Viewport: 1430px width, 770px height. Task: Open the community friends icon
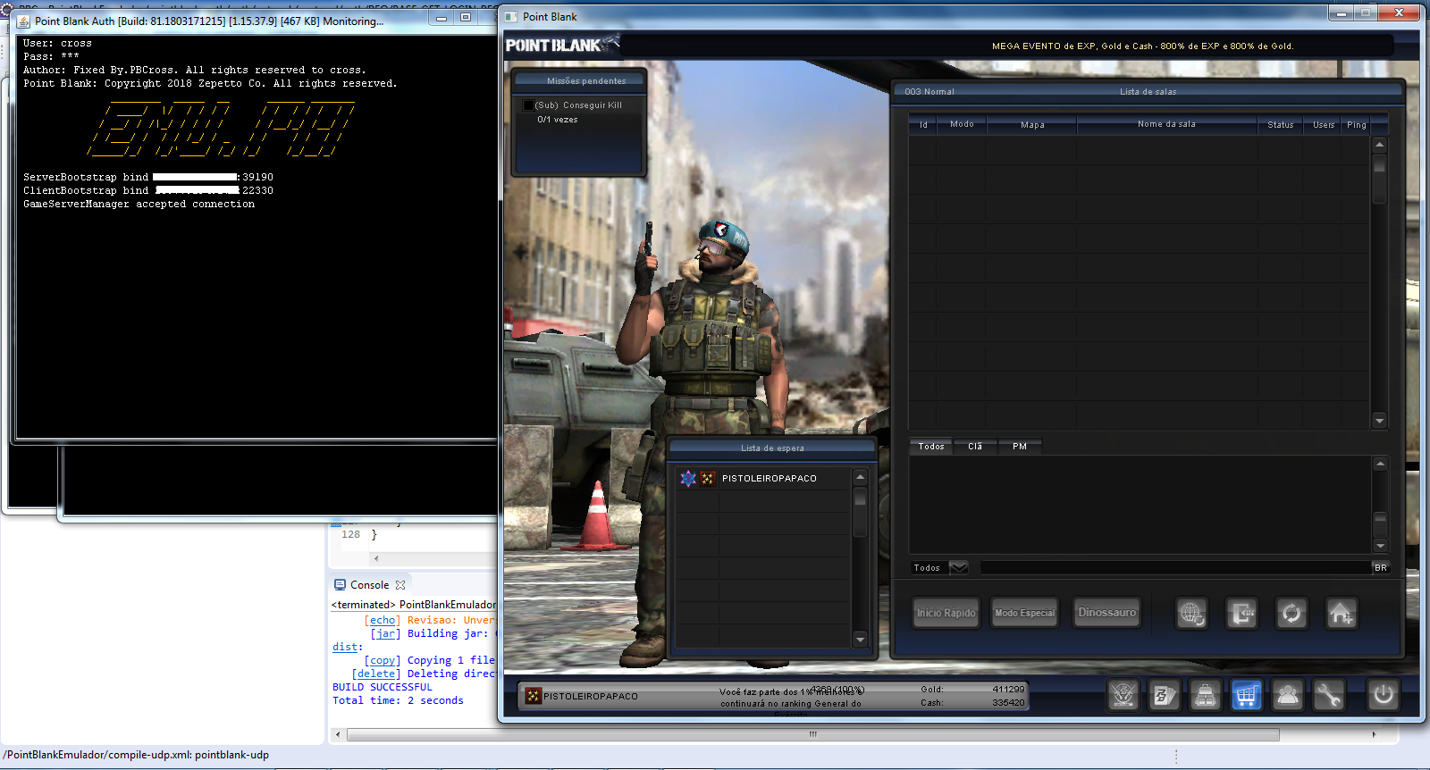pos(1288,694)
